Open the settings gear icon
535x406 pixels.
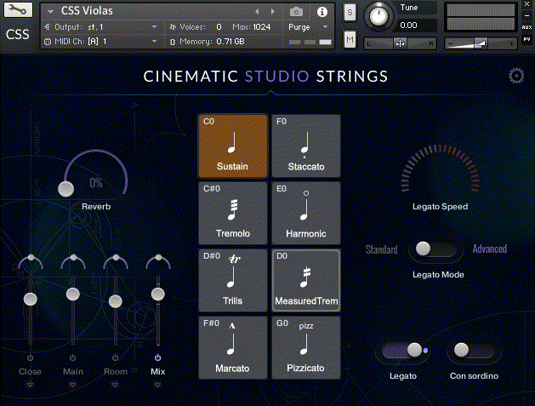(x=516, y=76)
